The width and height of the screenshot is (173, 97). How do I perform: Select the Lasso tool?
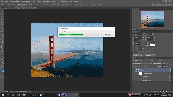pyautogui.click(x=2, y=17)
